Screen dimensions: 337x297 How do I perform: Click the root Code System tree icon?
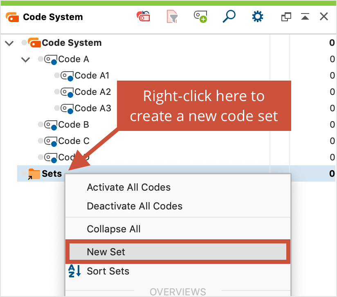coord(34,42)
